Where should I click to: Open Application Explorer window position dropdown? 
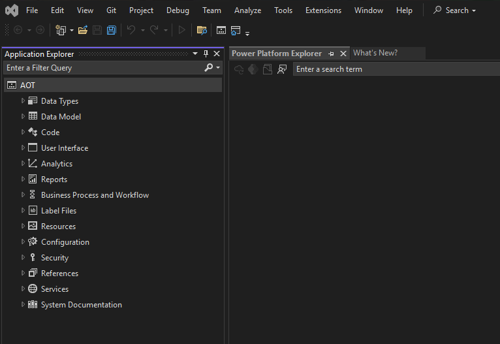point(195,54)
